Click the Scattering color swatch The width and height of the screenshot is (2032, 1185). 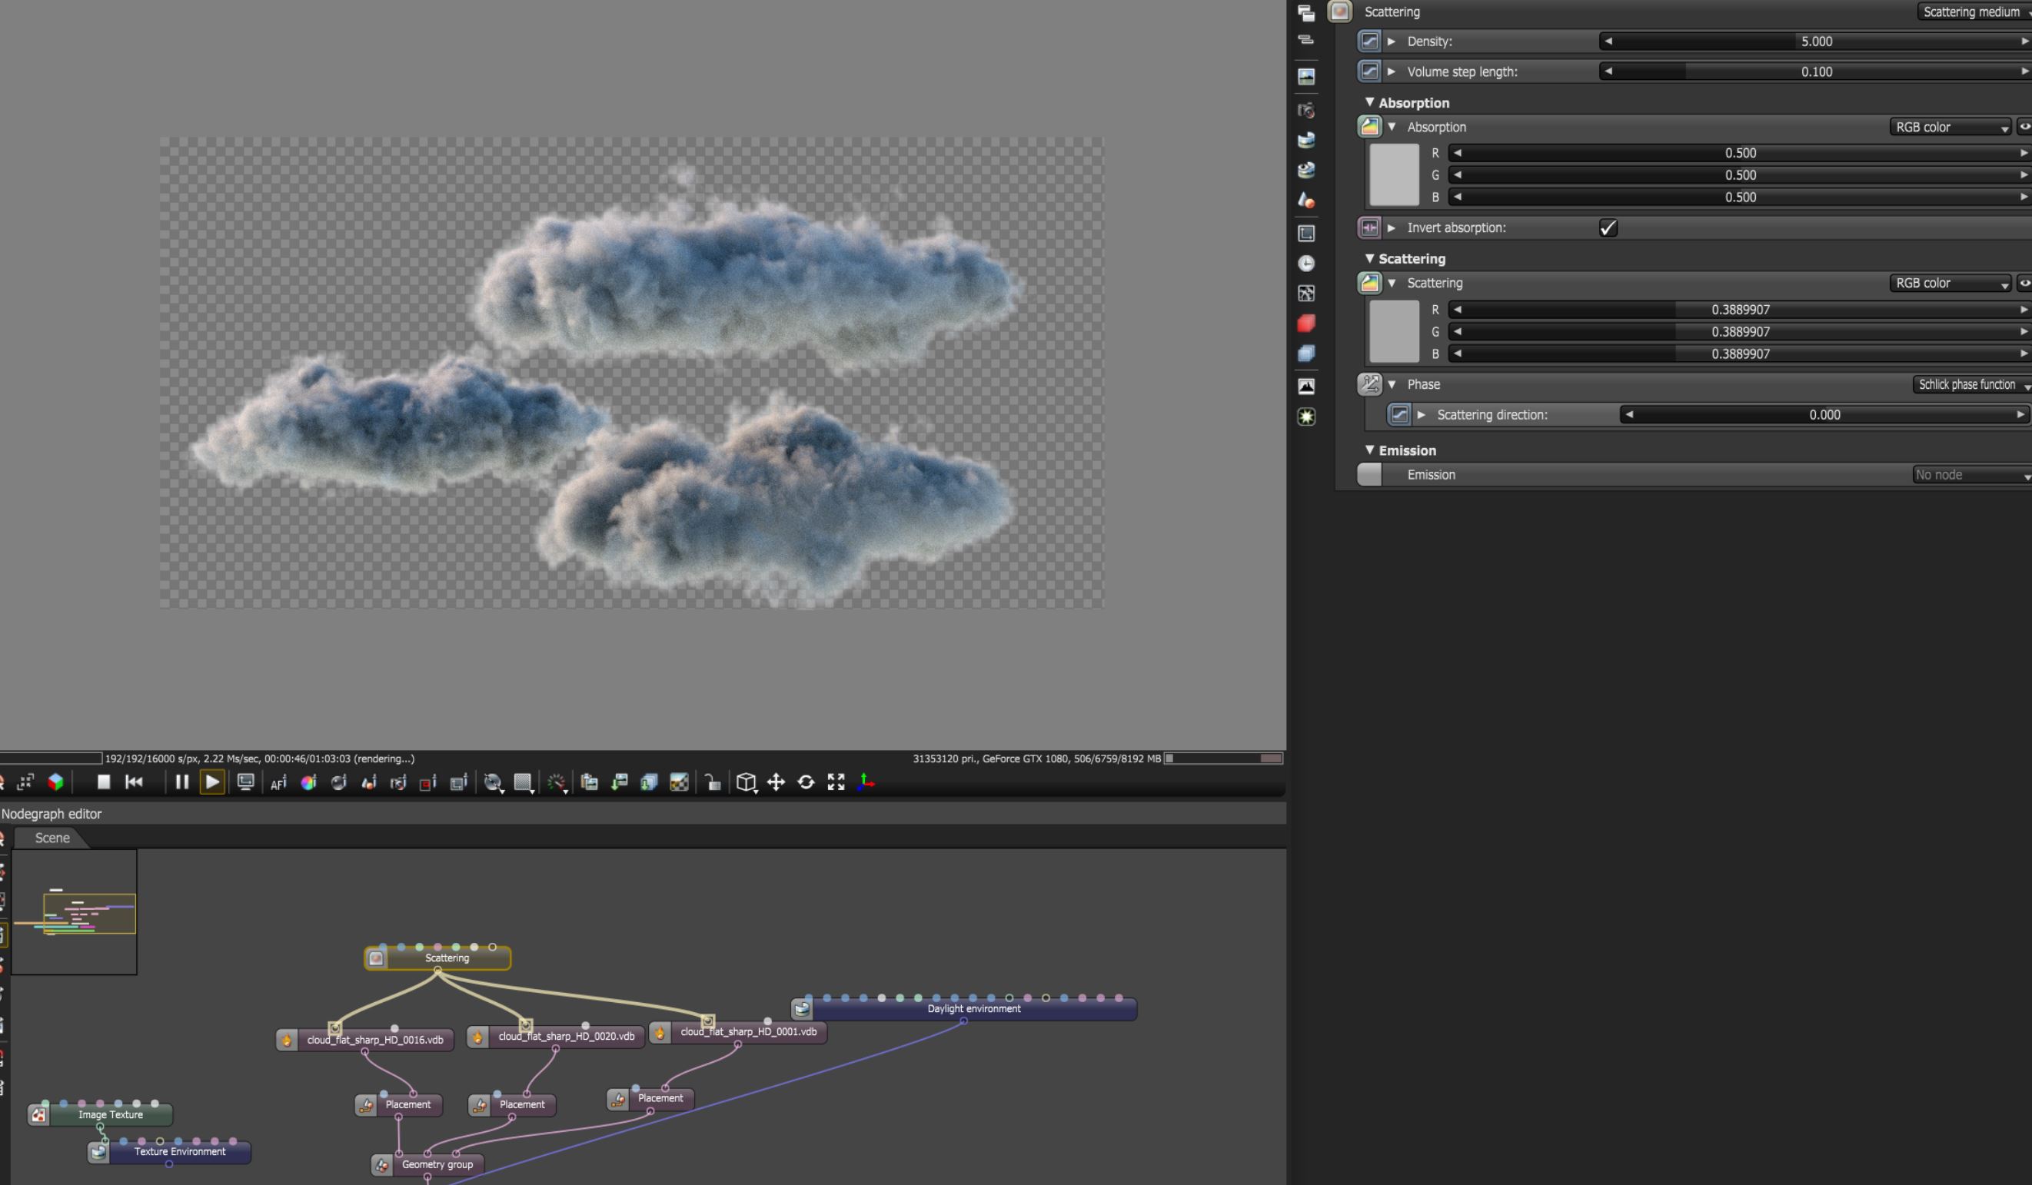(1394, 331)
